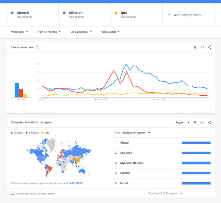Download the breakdown by region data
The height and width of the screenshot is (203, 221).
tap(195, 123)
